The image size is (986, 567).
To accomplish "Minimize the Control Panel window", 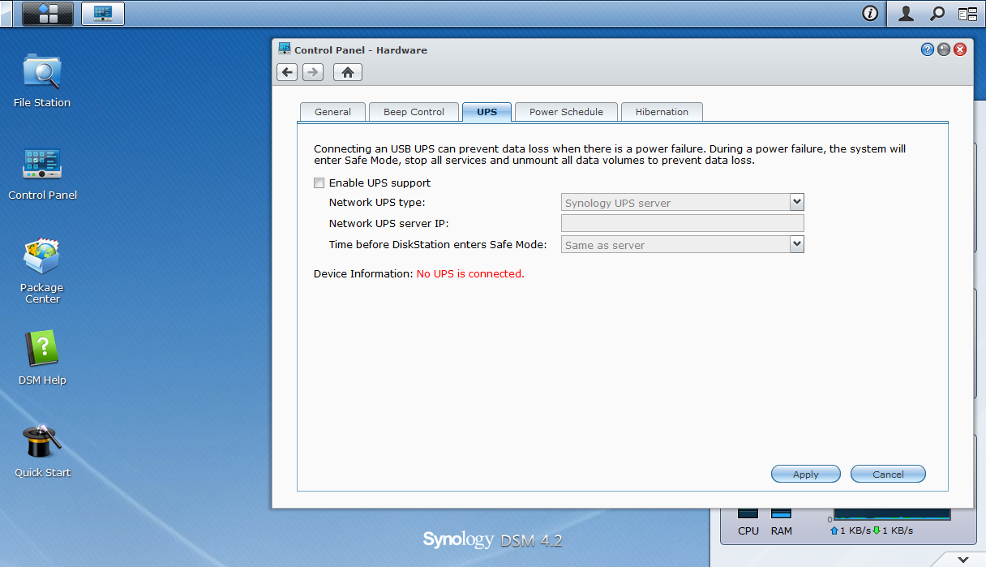I will [944, 49].
